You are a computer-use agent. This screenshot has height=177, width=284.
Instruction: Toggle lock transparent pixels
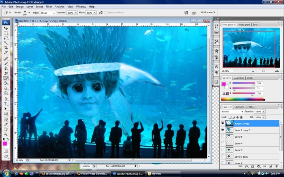[x=230, y=117]
